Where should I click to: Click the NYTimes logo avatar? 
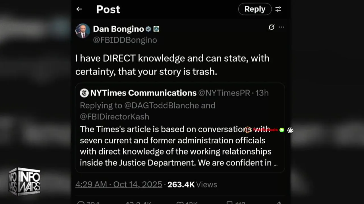pos(84,93)
